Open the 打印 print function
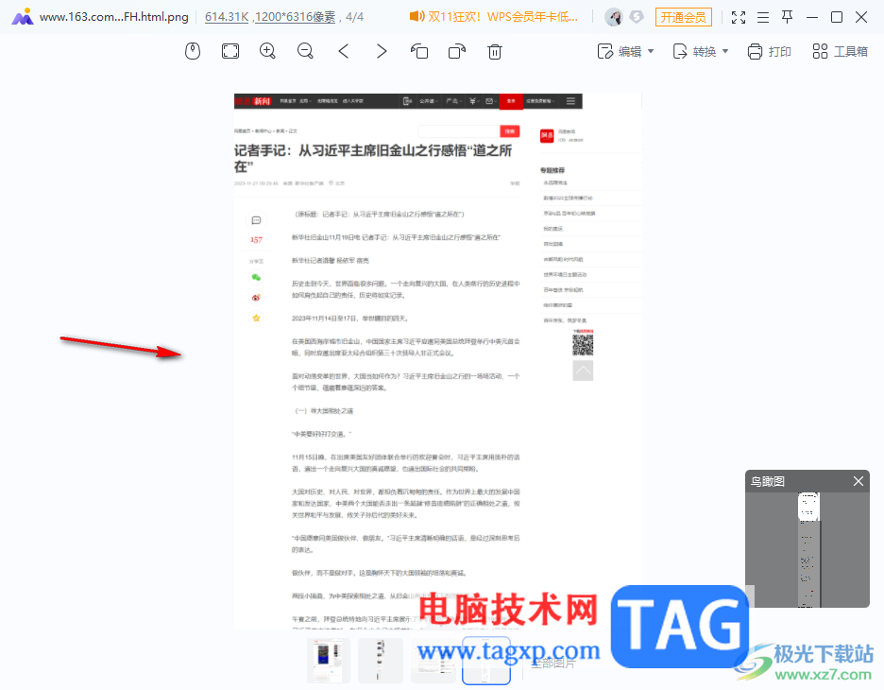Screen dimensions: 884x690 coord(769,51)
